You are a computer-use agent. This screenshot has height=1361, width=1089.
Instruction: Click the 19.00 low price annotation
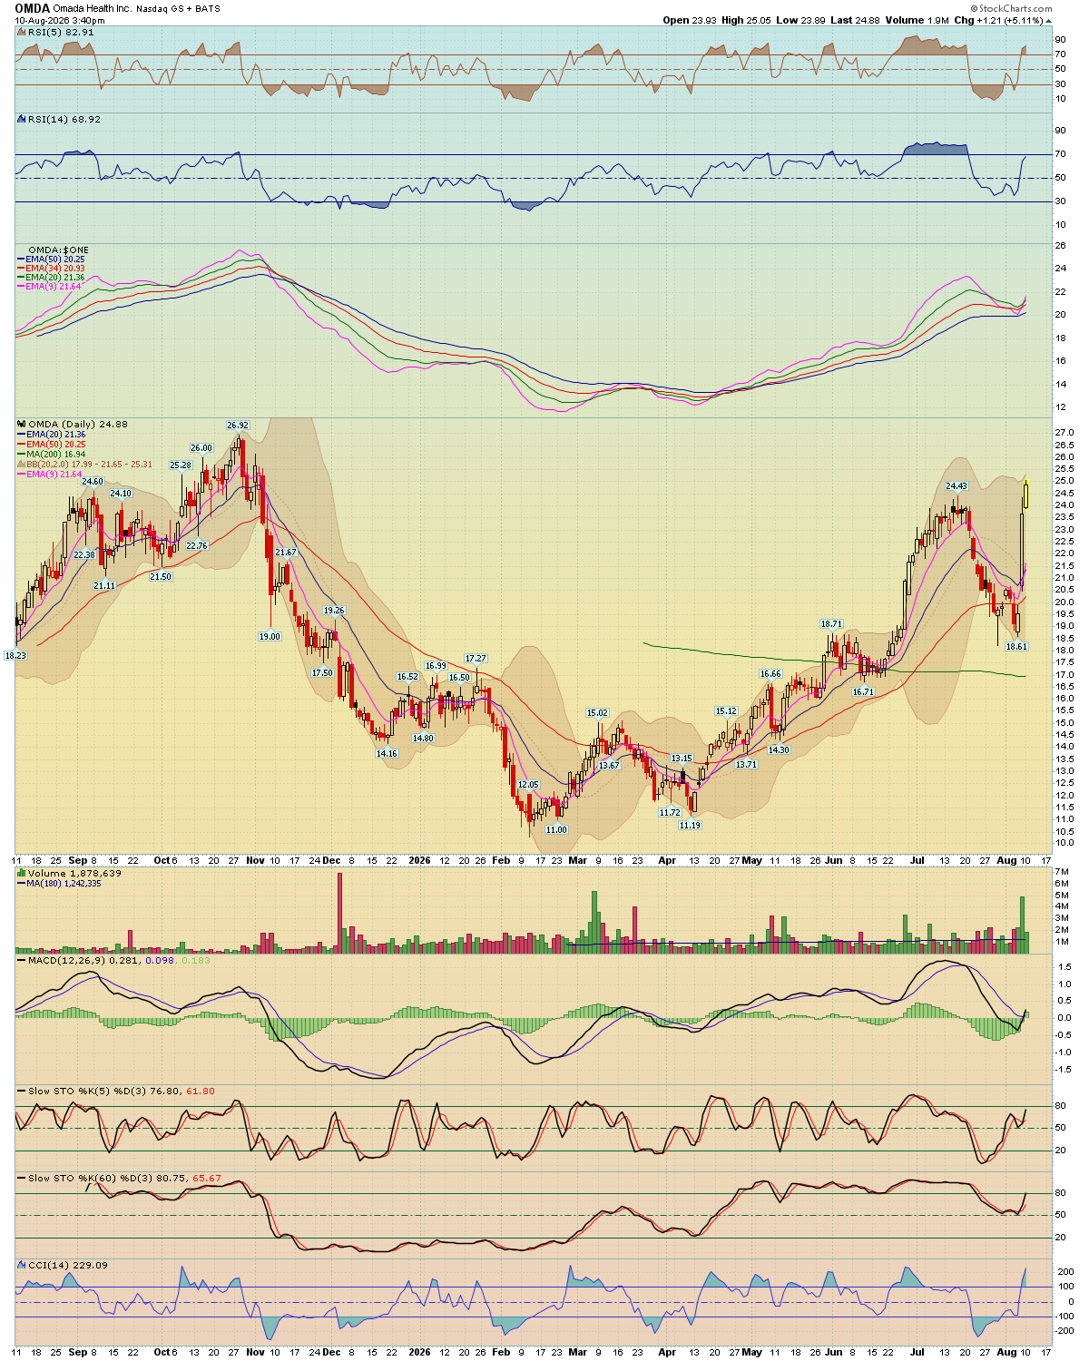[x=270, y=636]
